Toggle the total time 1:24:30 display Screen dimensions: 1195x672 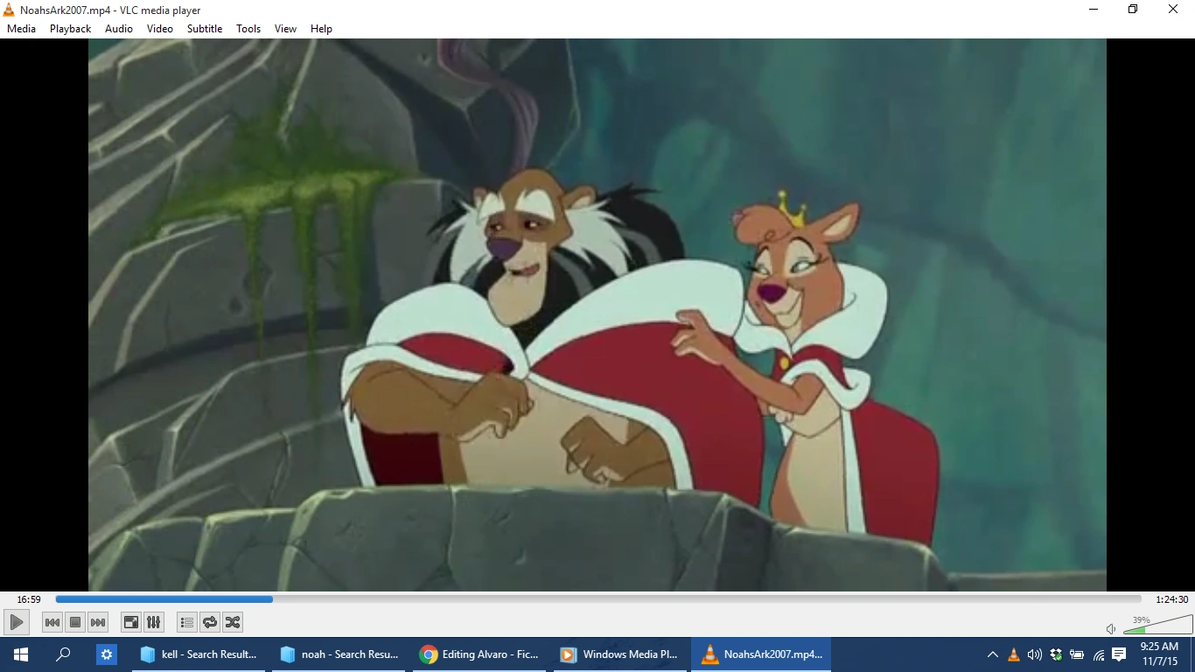[1172, 599]
